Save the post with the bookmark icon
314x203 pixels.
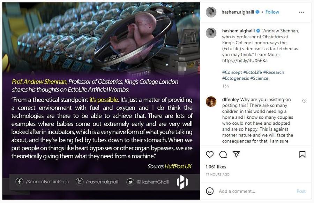302,154
